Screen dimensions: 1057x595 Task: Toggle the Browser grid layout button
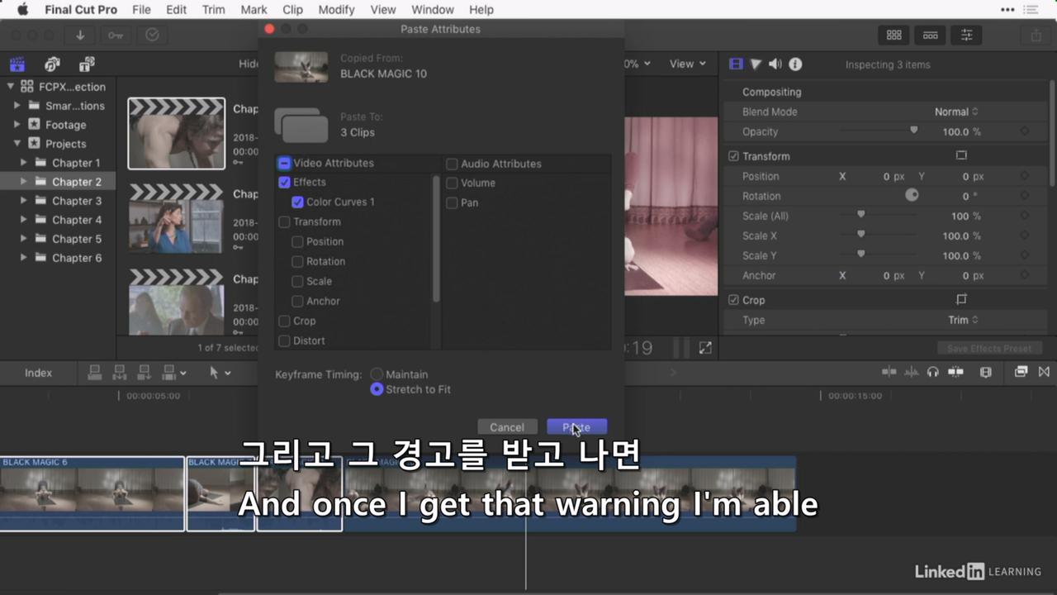pyautogui.click(x=893, y=35)
